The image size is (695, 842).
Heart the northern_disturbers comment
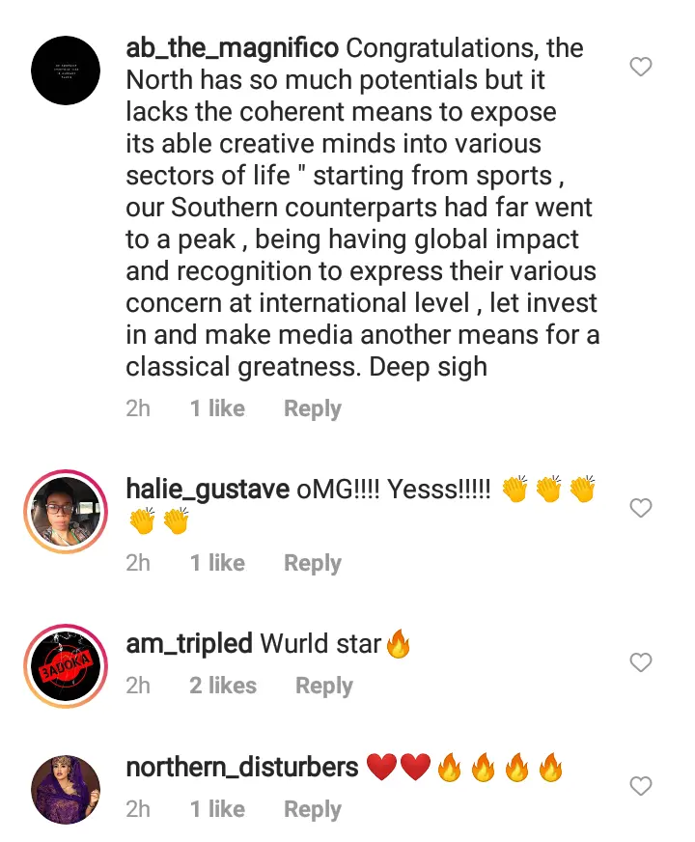coord(640,786)
